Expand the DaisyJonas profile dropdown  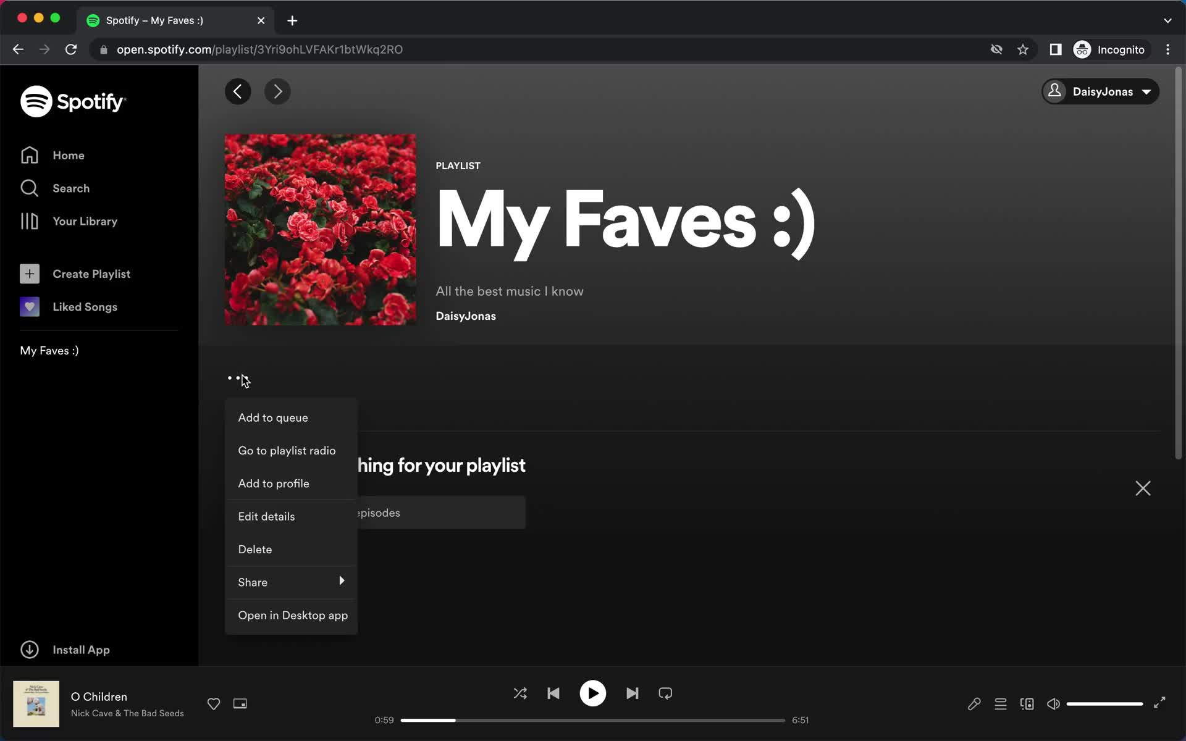[x=1100, y=91]
